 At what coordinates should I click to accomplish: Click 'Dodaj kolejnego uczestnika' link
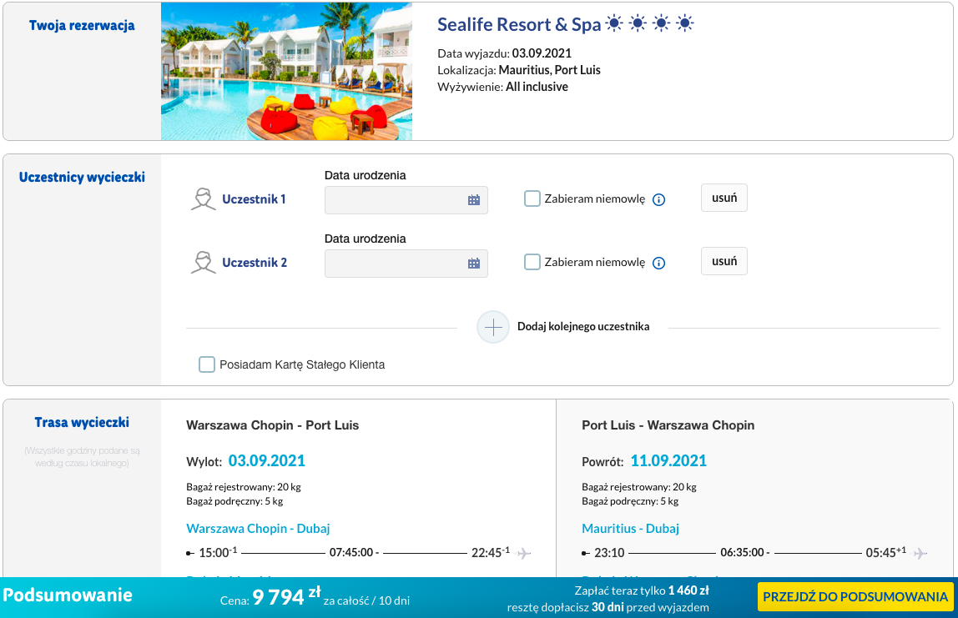tap(582, 327)
